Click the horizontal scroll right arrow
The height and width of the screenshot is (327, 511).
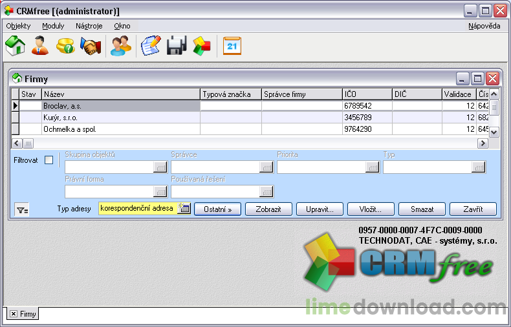pyautogui.click(x=483, y=143)
